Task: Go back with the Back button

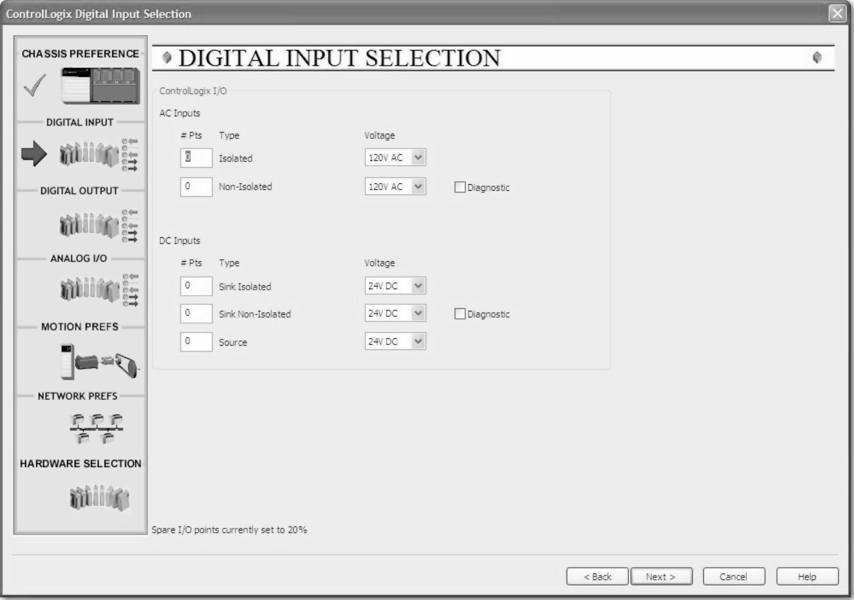Action: 597,576
